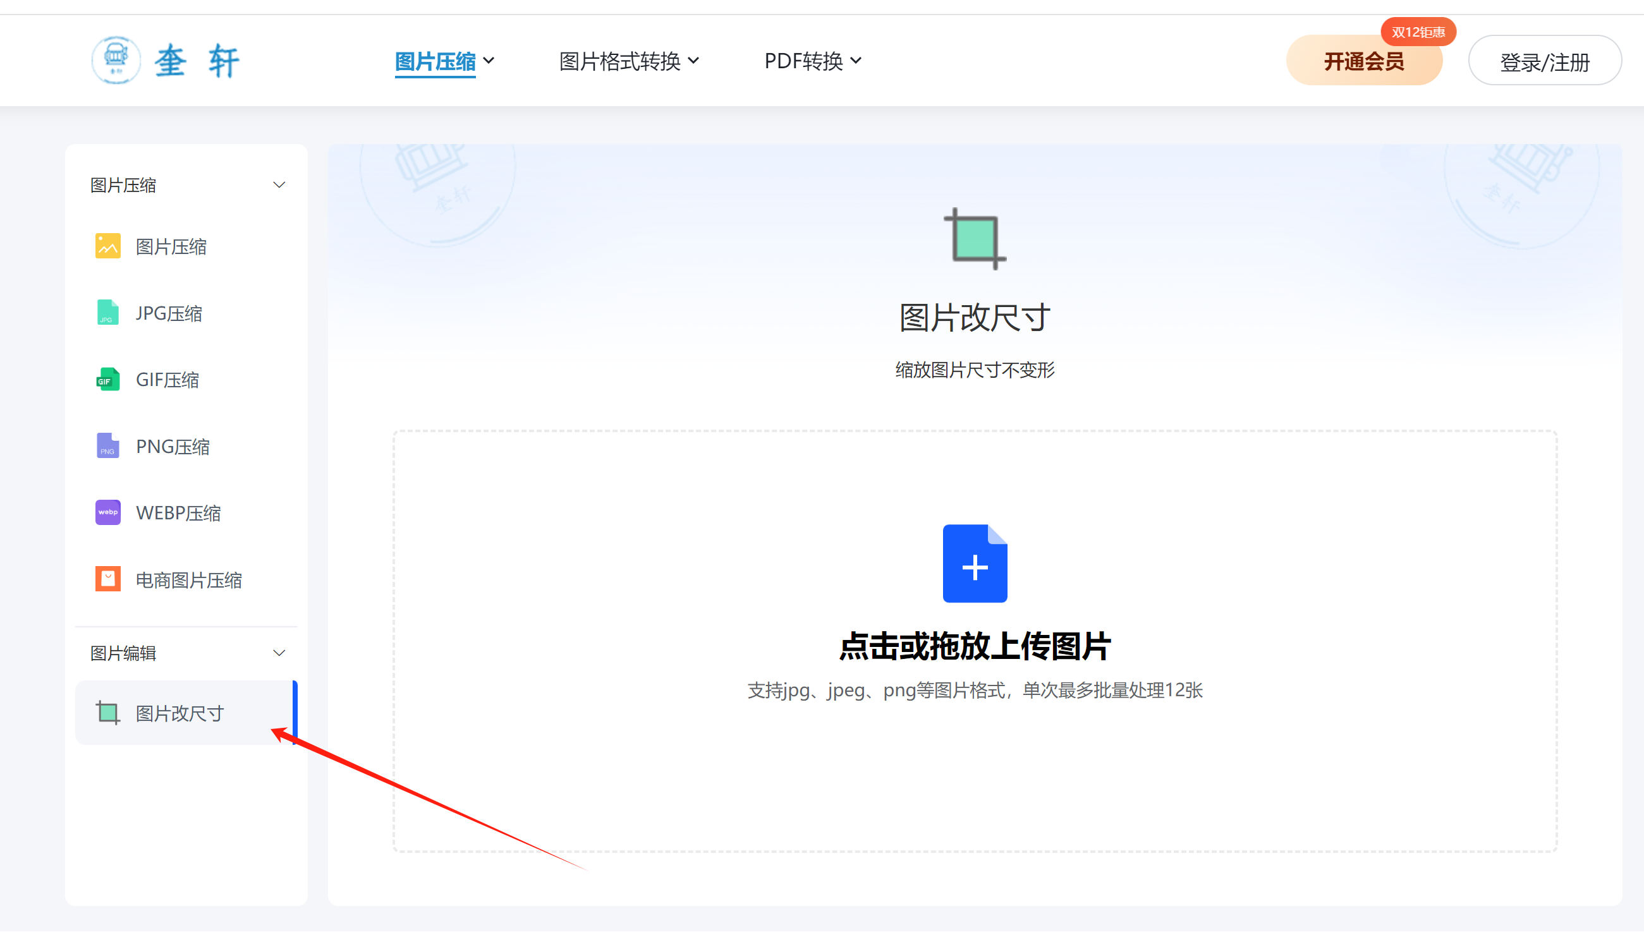This screenshot has width=1644, height=942.
Task: Click the 缩放图片尺寸不变形 subtitle text
Action: (975, 370)
